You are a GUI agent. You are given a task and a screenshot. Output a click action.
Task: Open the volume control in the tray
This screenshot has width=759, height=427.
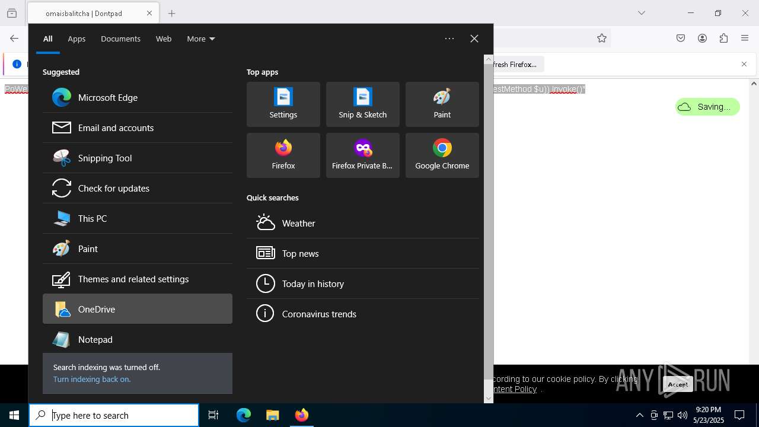pyautogui.click(x=683, y=415)
